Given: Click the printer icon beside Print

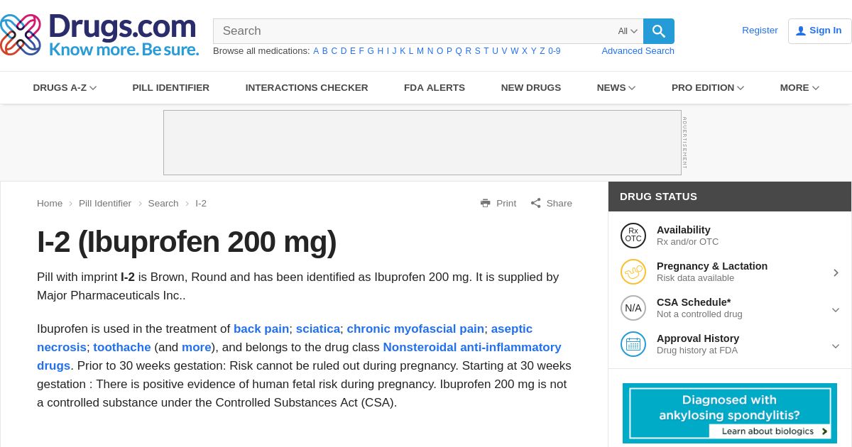Looking at the screenshot, I should pos(486,203).
